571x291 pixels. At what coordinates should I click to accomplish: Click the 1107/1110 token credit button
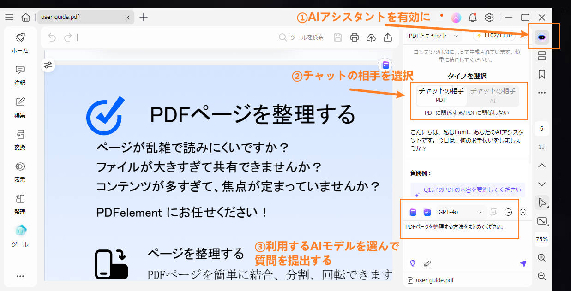click(x=494, y=36)
